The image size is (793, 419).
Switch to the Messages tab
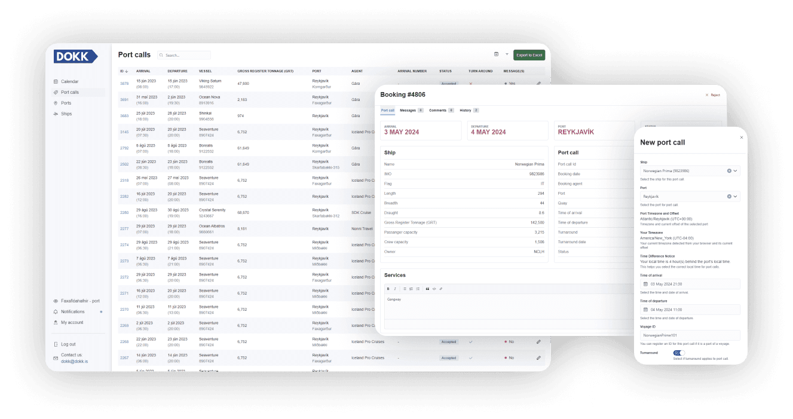[408, 111]
